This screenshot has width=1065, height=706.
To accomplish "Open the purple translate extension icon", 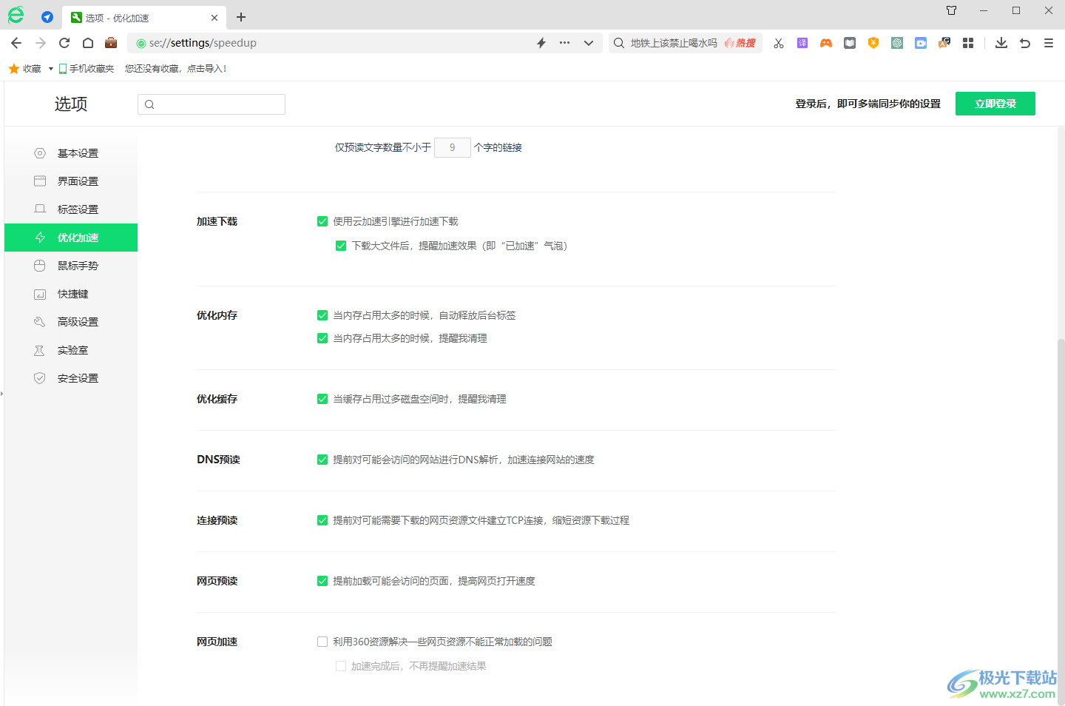I will click(x=802, y=43).
